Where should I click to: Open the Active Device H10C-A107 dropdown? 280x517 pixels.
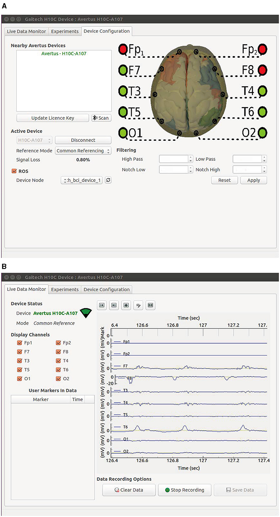point(34,140)
